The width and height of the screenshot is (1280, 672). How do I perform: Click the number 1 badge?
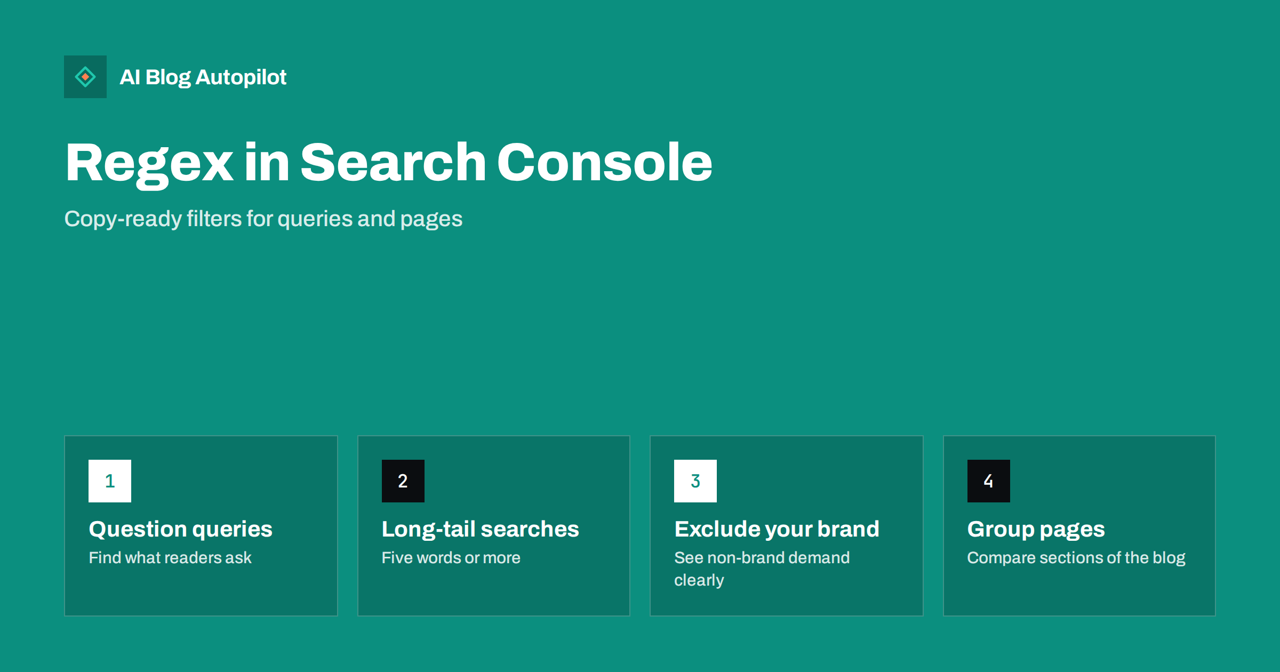110,481
